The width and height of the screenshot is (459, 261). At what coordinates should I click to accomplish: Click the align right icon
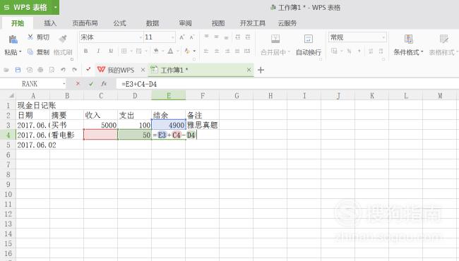coord(227,51)
